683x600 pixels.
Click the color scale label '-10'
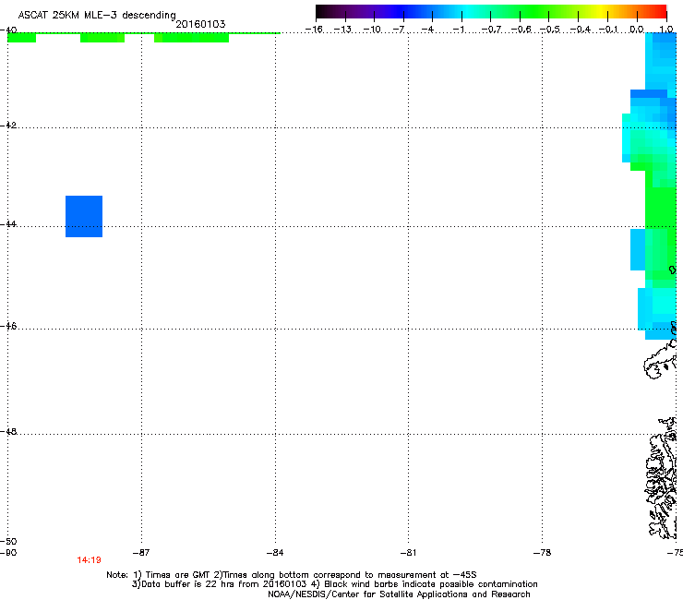click(x=372, y=30)
